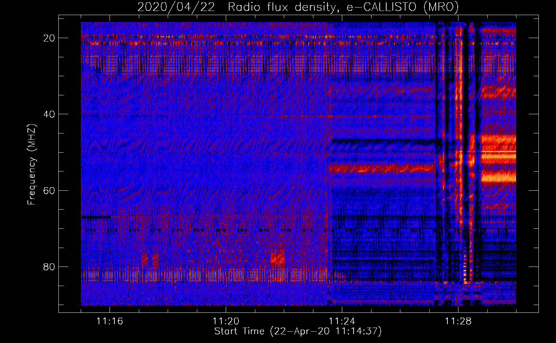Click the 60 frequency tick label

(49, 190)
